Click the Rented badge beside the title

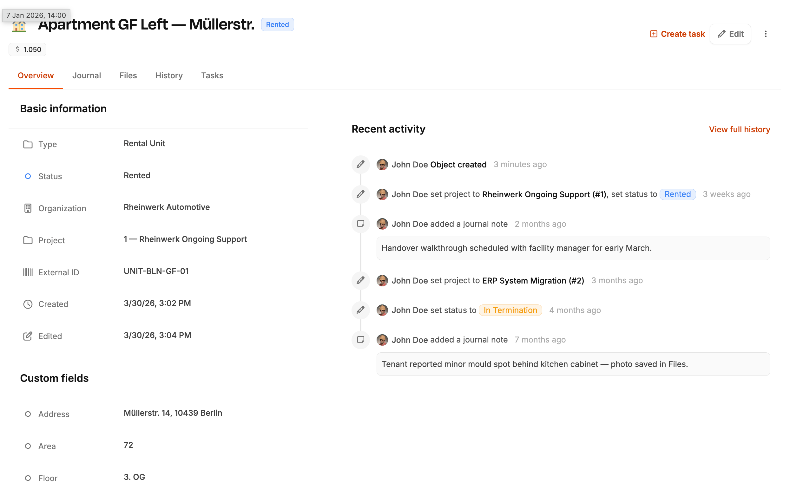pyautogui.click(x=277, y=25)
